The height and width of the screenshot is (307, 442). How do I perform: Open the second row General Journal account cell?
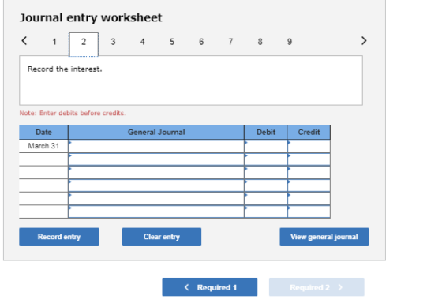click(x=156, y=159)
